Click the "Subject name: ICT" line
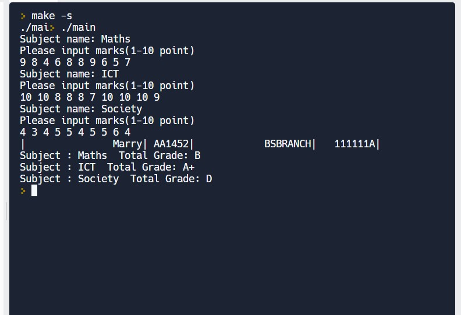461x315 pixels. coord(69,74)
